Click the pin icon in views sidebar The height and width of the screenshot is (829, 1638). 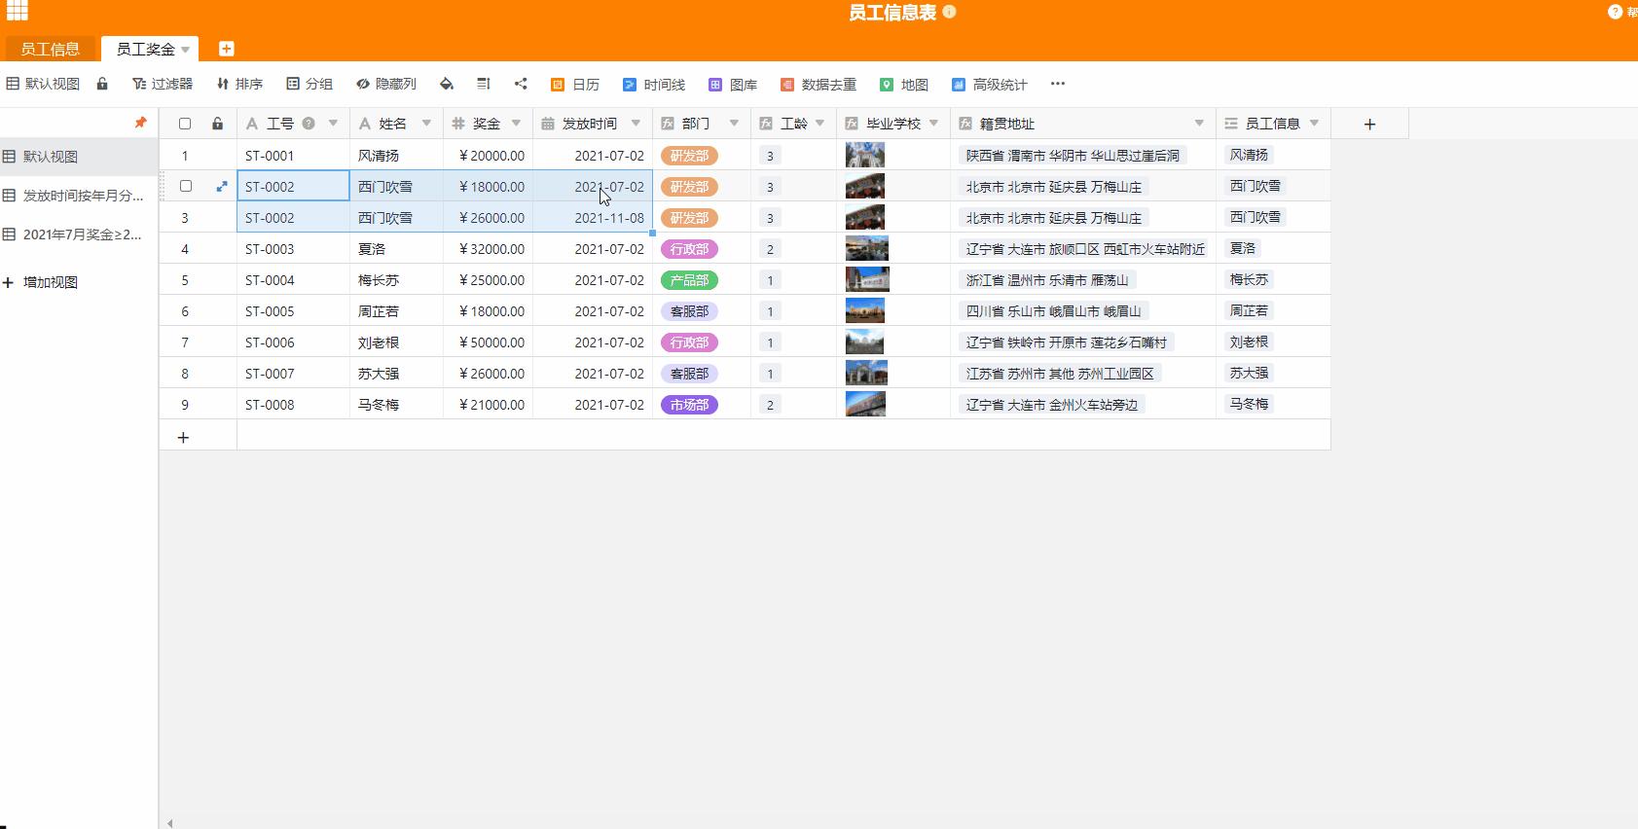click(140, 123)
